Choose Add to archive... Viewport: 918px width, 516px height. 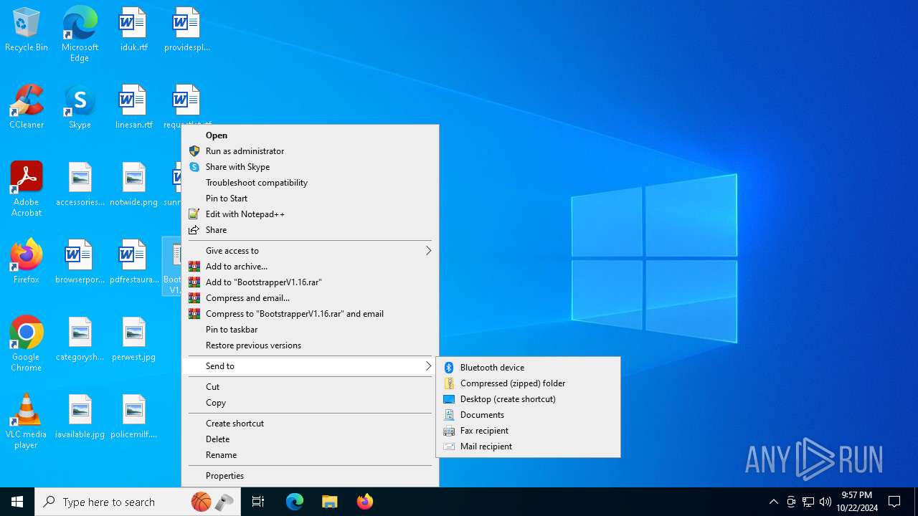pos(310,267)
